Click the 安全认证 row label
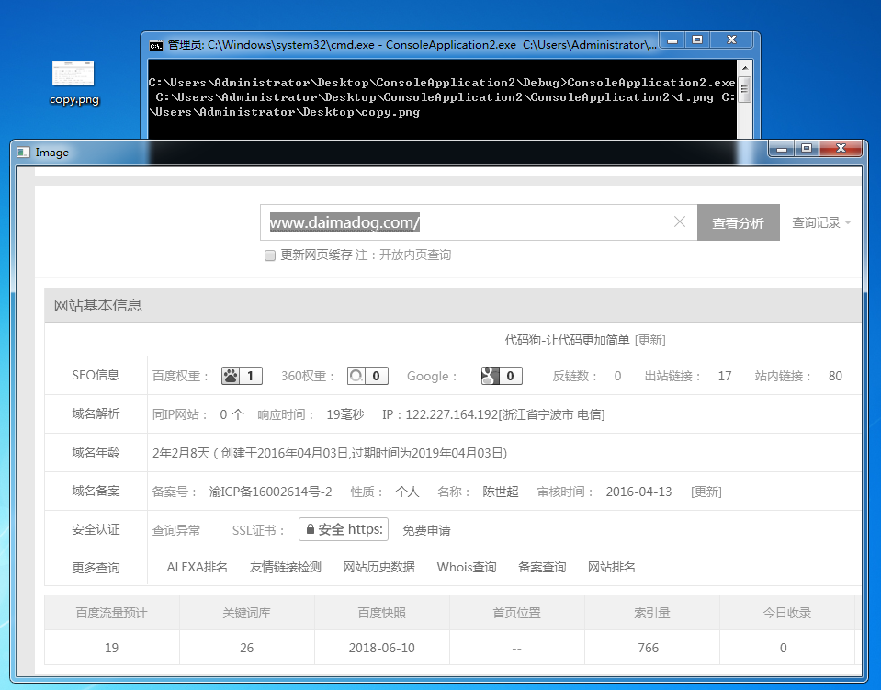Image resolution: width=881 pixels, height=690 pixels. click(x=96, y=529)
